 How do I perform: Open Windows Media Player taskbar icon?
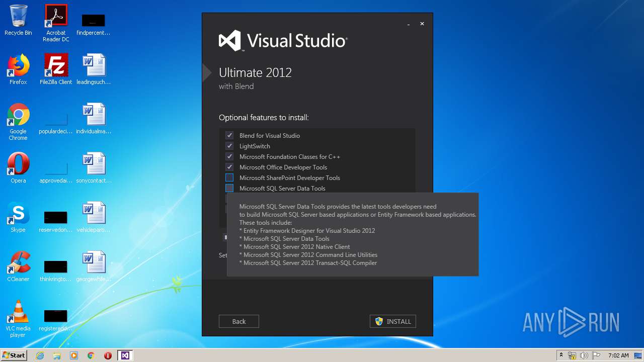coord(74,355)
